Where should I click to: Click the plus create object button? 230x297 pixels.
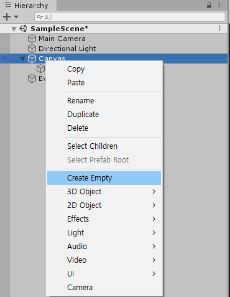7,17
